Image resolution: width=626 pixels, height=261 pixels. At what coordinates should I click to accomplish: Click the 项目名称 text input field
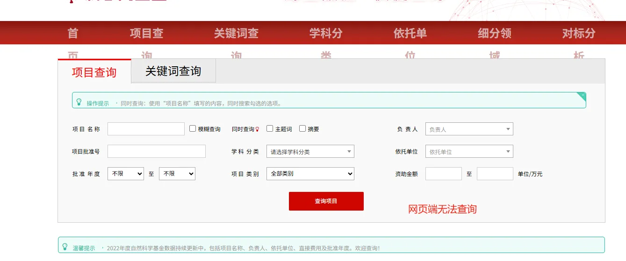pyautogui.click(x=146, y=129)
